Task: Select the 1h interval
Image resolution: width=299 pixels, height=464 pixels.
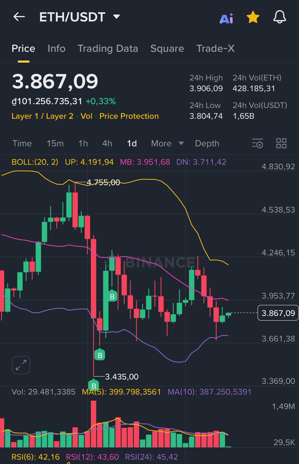Action: point(83,143)
